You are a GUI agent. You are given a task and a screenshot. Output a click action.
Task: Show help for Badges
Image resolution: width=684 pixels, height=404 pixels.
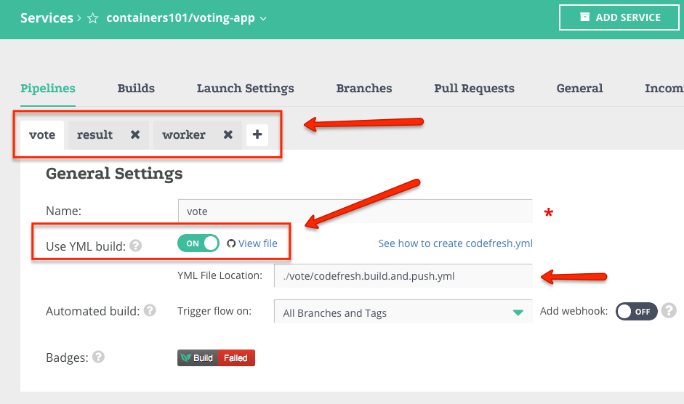99,357
